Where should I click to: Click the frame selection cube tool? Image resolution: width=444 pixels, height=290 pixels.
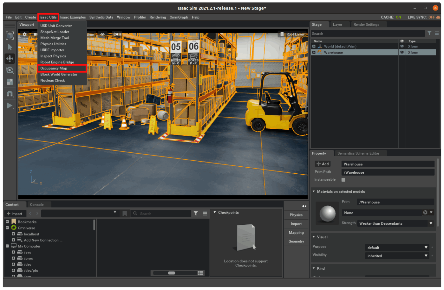pyautogui.click(x=10, y=35)
